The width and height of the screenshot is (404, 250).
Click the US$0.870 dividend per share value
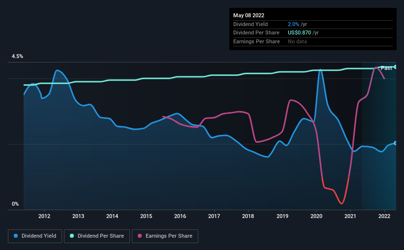pyautogui.click(x=299, y=33)
